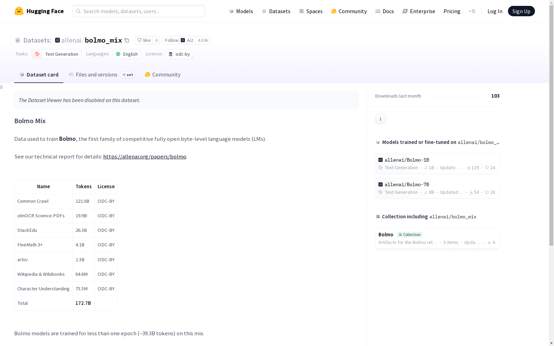Open the Bolmo collection card
554x346 pixels.
[437, 238]
